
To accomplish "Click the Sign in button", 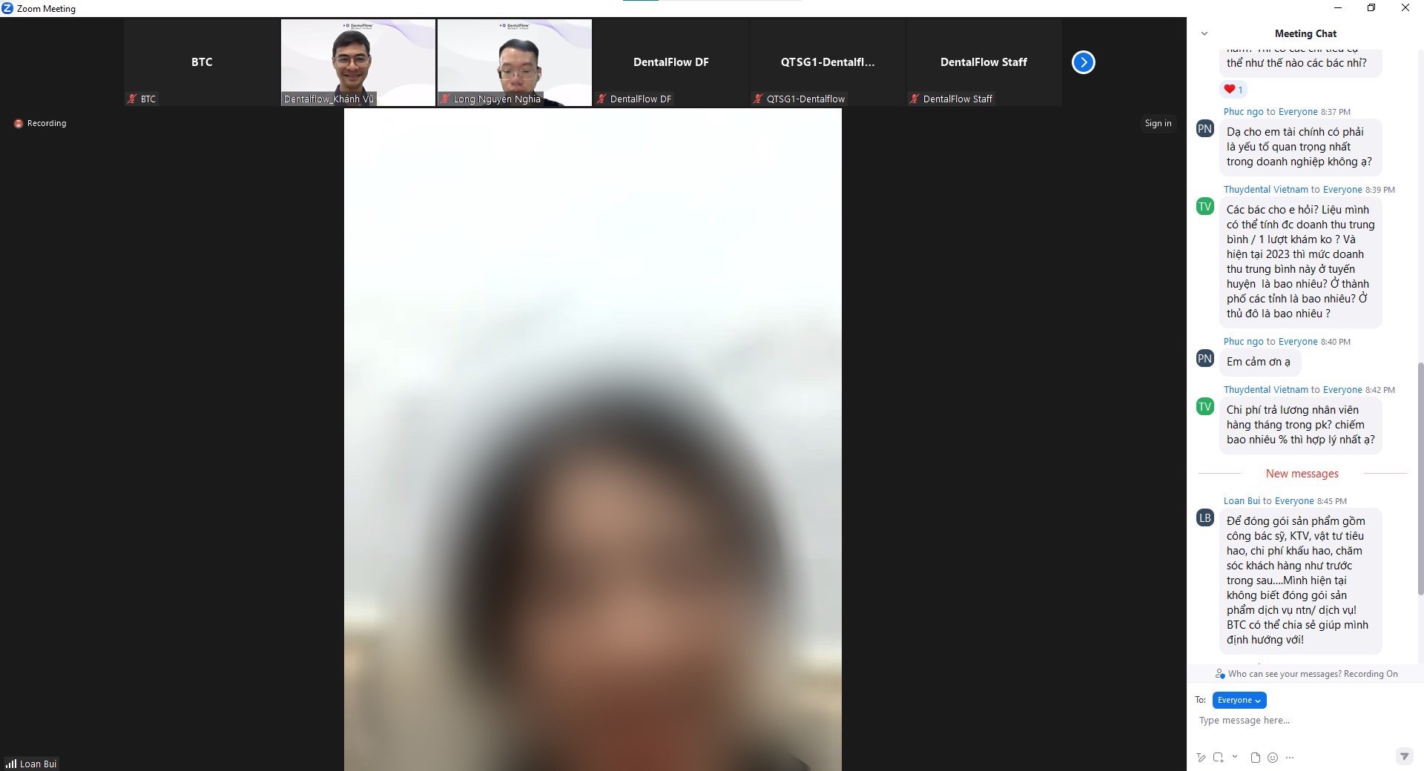I will (x=1158, y=123).
